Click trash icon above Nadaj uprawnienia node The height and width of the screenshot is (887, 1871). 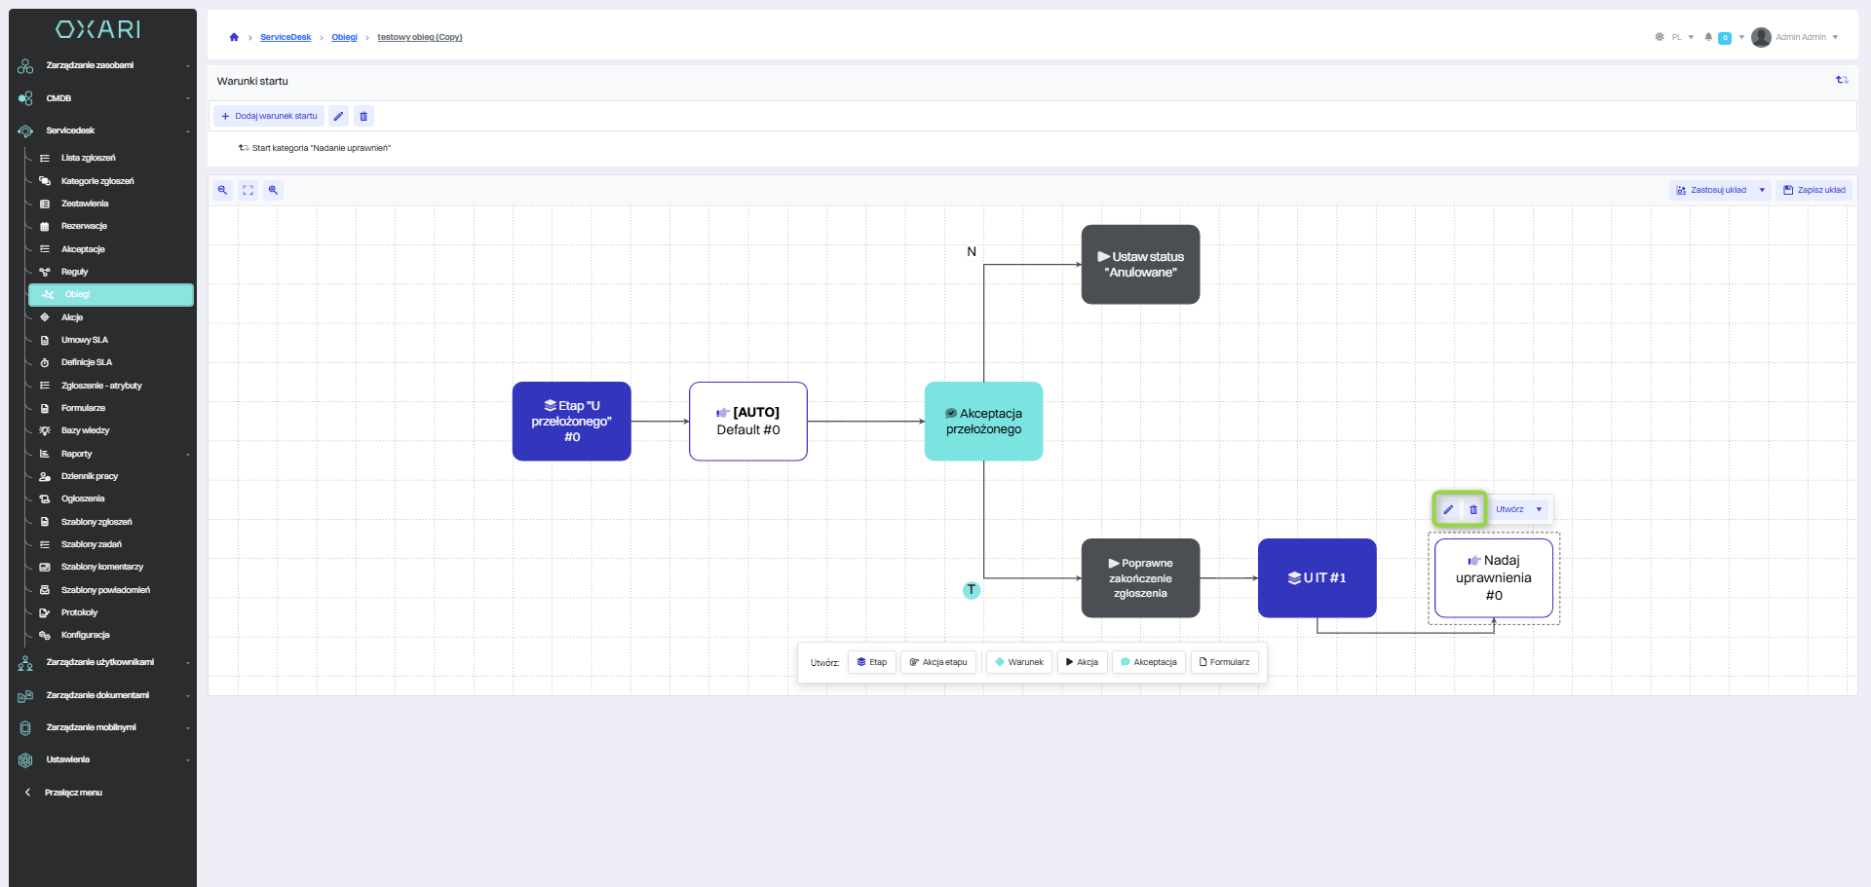pos(1472,509)
